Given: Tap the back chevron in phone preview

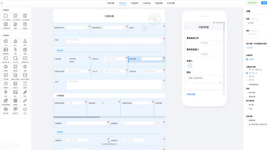Looking at the screenshot, I should 186,27.
